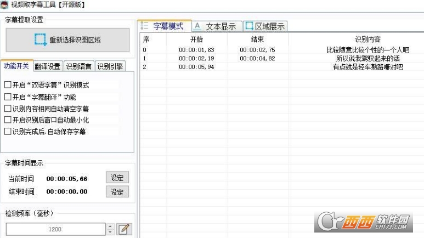Click start time 00:00:01,63
This screenshot has width=424, height=238.
pyautogui.click(x=196, y=50)
